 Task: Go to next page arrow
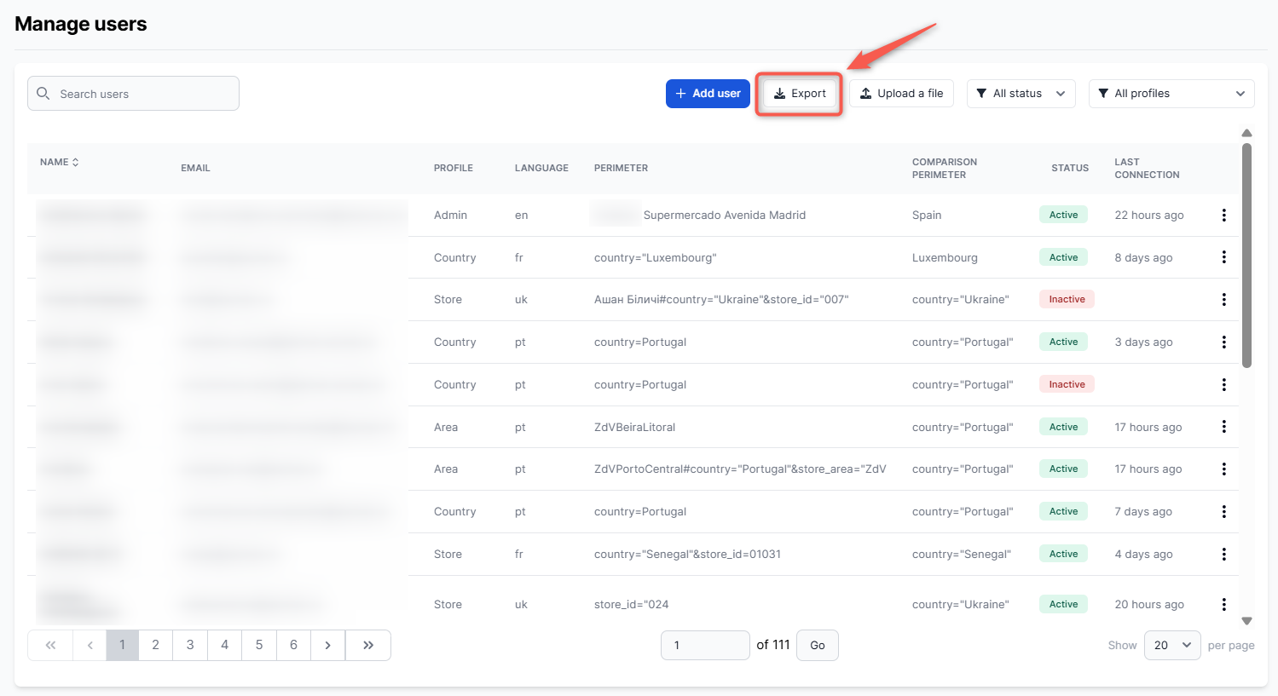click(327, 646)
